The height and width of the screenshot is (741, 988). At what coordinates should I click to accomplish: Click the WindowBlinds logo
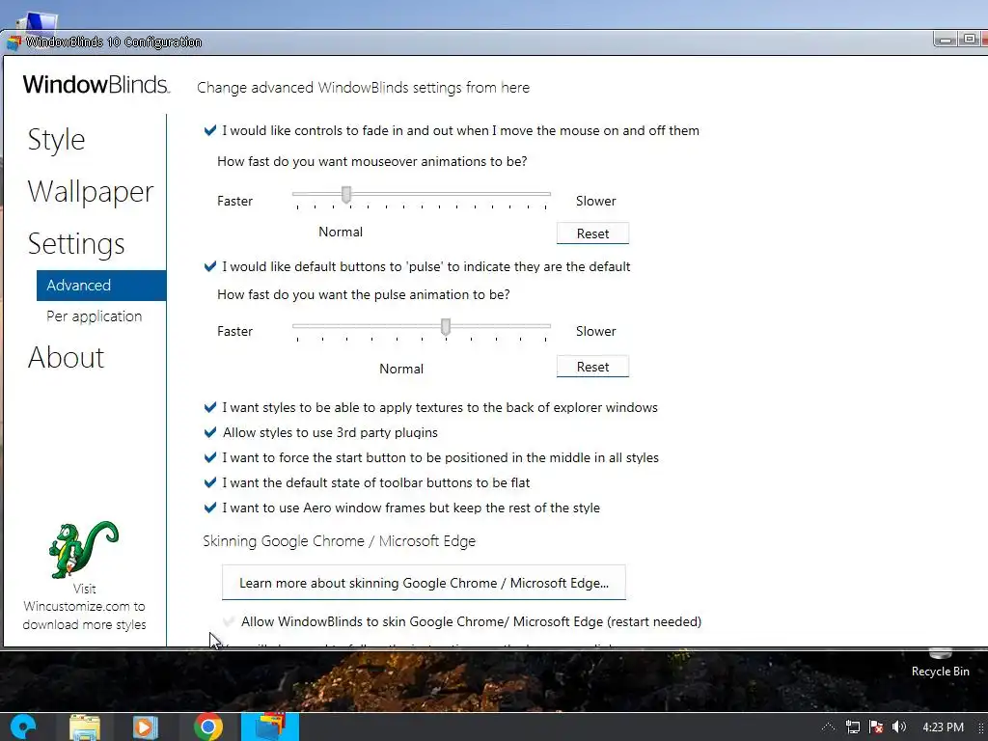[x=96, y=85]
